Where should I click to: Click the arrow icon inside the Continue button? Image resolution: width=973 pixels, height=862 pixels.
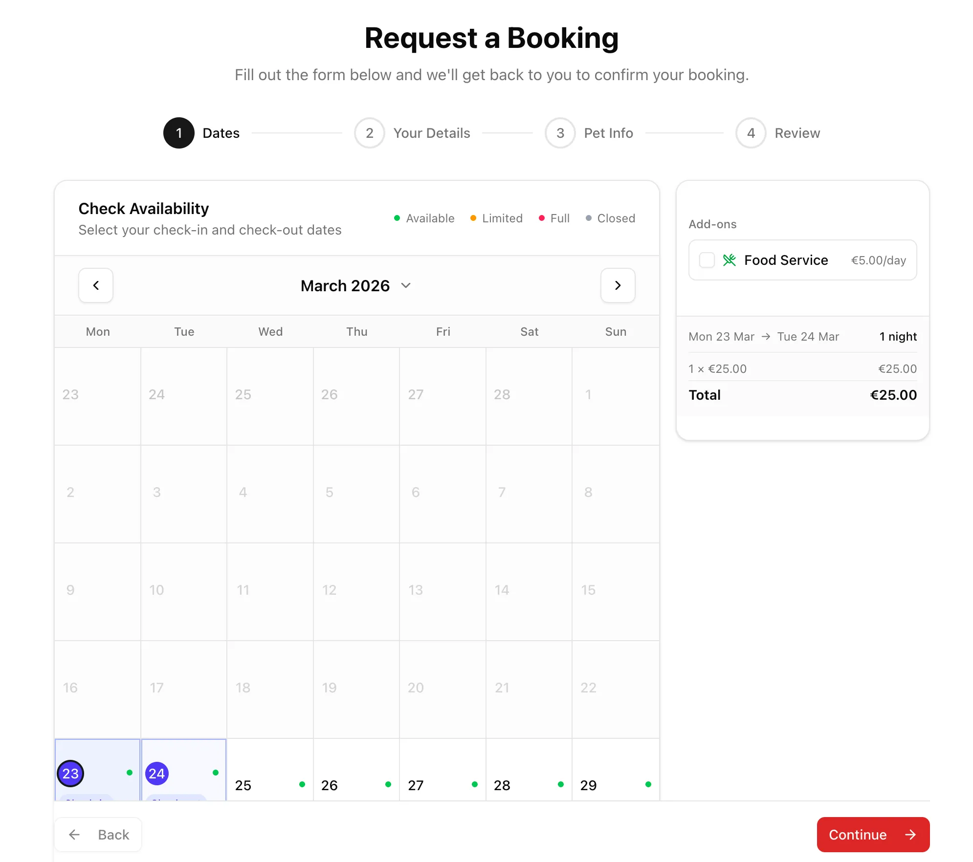click(910, 835)
